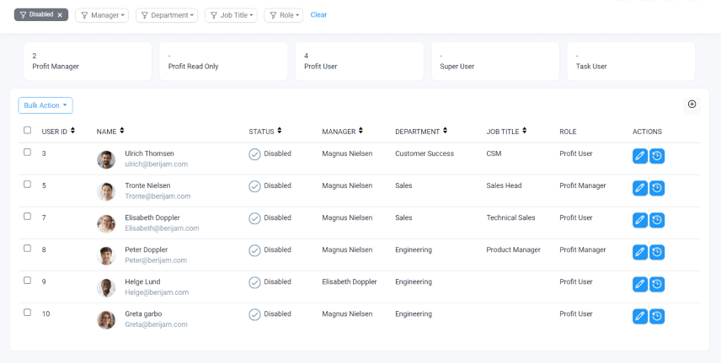The image size is (721, 364).
Task: Edit user Tronte Nielsen with pencil icon
Action: point(640,188)
